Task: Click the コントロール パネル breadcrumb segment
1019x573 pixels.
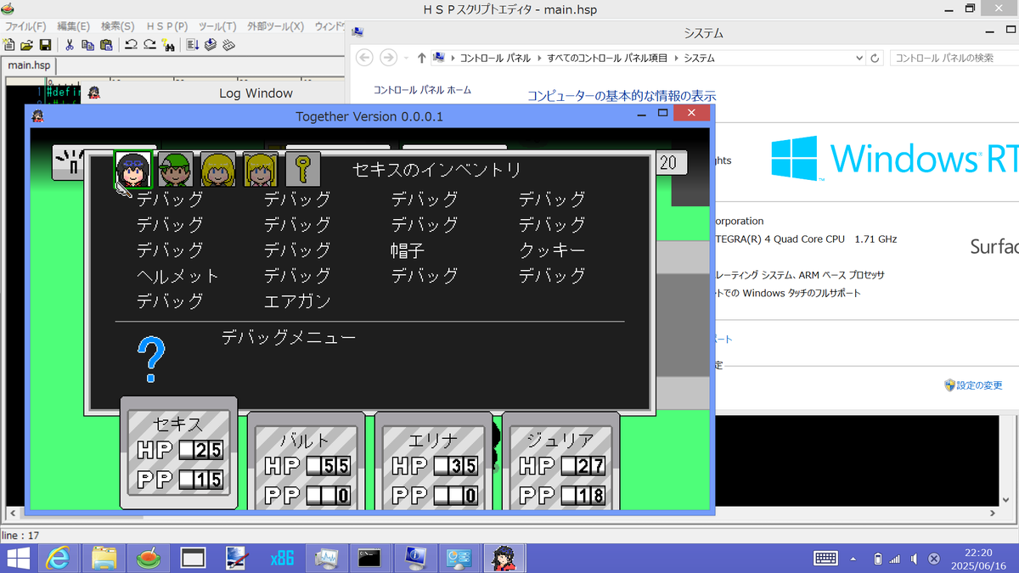Action: click(495, 59)
